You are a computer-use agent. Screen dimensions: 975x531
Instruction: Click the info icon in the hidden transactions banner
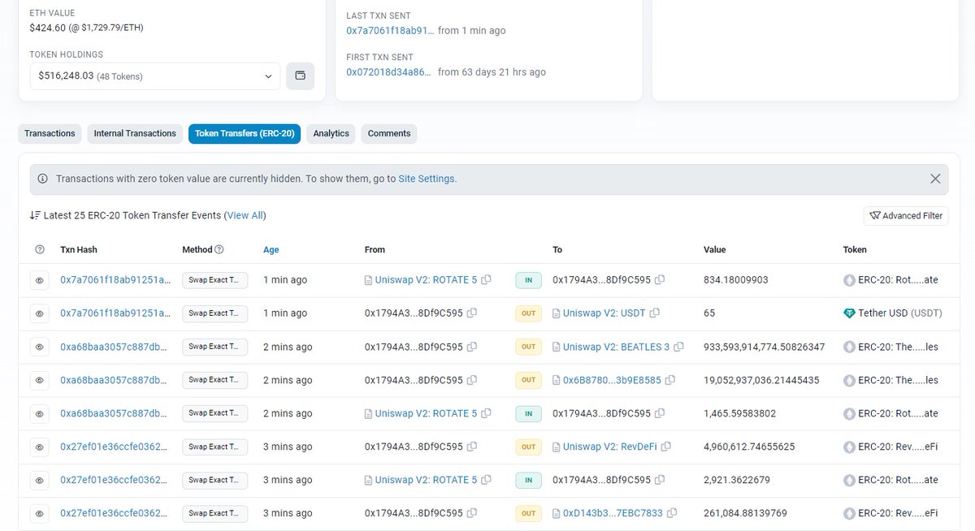[x=42, y=179]
